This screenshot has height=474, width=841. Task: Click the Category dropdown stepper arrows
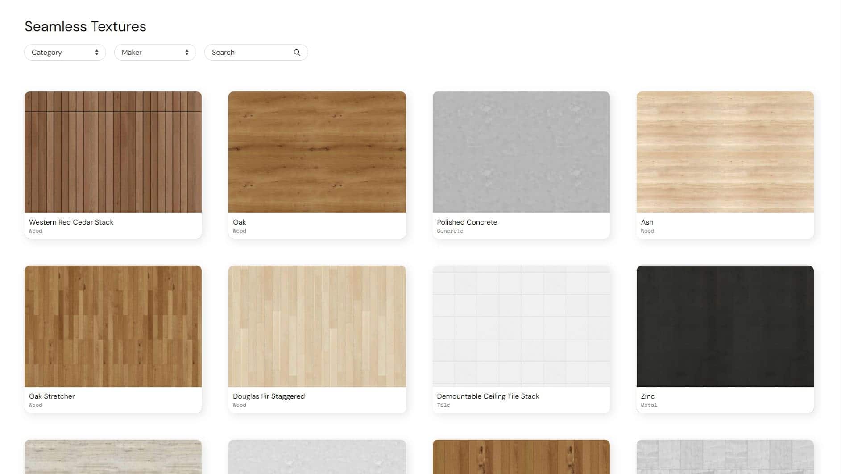[96, 52]
